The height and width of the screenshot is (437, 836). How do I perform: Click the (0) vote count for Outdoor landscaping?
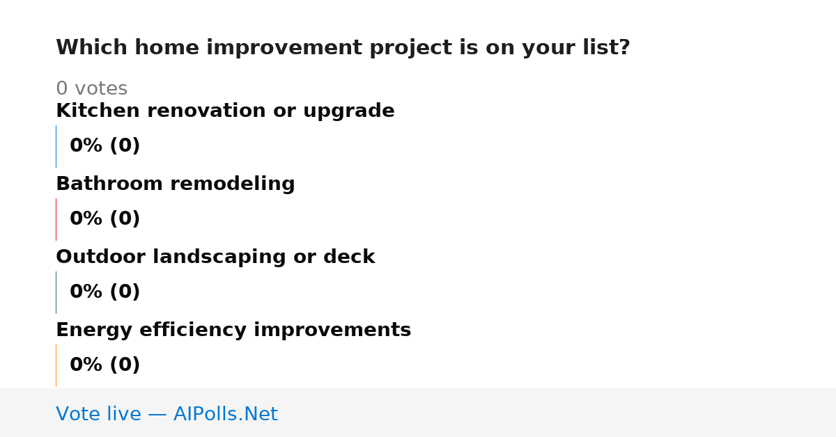(x=125, y=292)
